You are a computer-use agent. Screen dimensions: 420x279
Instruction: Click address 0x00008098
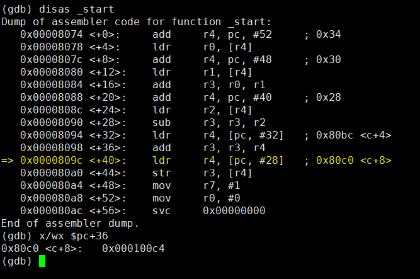[x=52, y=148]
